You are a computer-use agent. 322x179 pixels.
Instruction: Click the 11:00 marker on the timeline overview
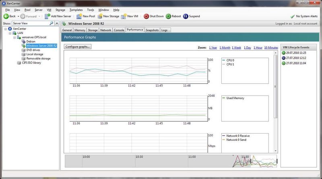[192, 157]
